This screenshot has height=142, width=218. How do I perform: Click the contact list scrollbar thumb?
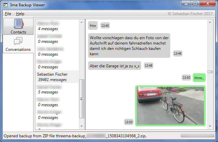point(81,99)
